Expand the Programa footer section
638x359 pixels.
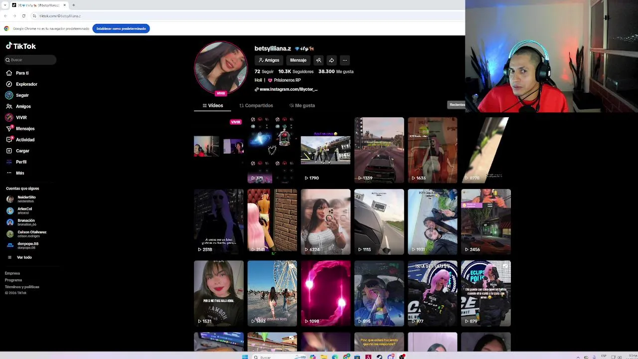click(13, 280)
